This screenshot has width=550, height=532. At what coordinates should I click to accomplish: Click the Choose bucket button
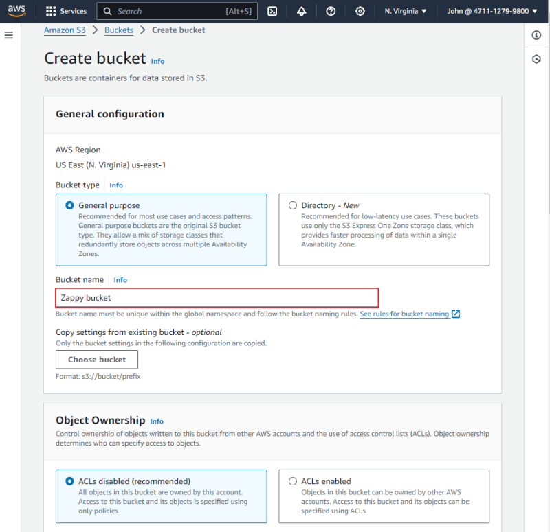(x=97, y=360)
